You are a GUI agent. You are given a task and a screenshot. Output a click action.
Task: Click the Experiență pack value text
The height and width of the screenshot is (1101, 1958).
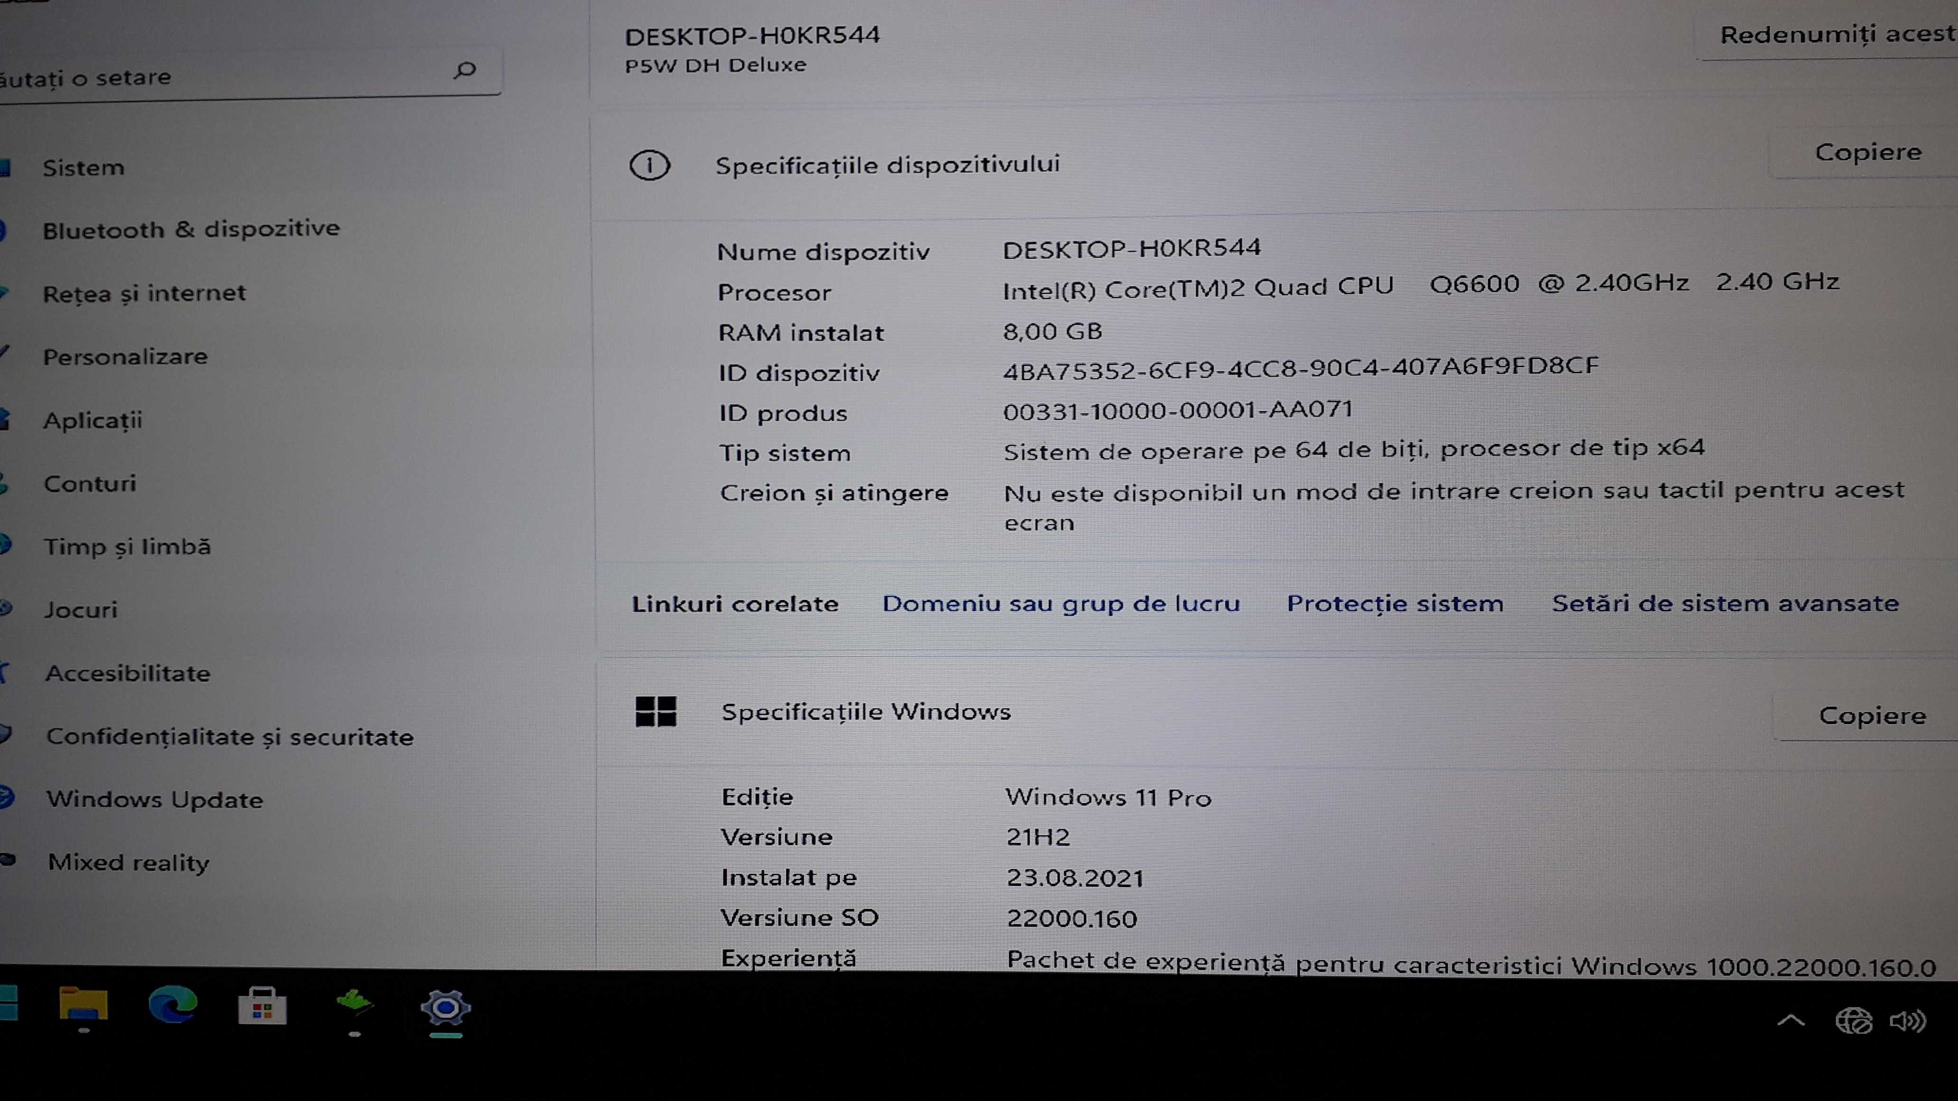1471,963
